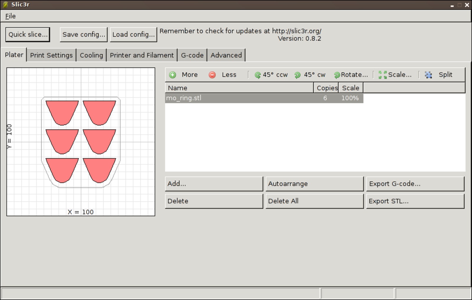This screenshot has height=300, width=472.
Task: Click the Split objects icon
Action: [x=428, y=75]
